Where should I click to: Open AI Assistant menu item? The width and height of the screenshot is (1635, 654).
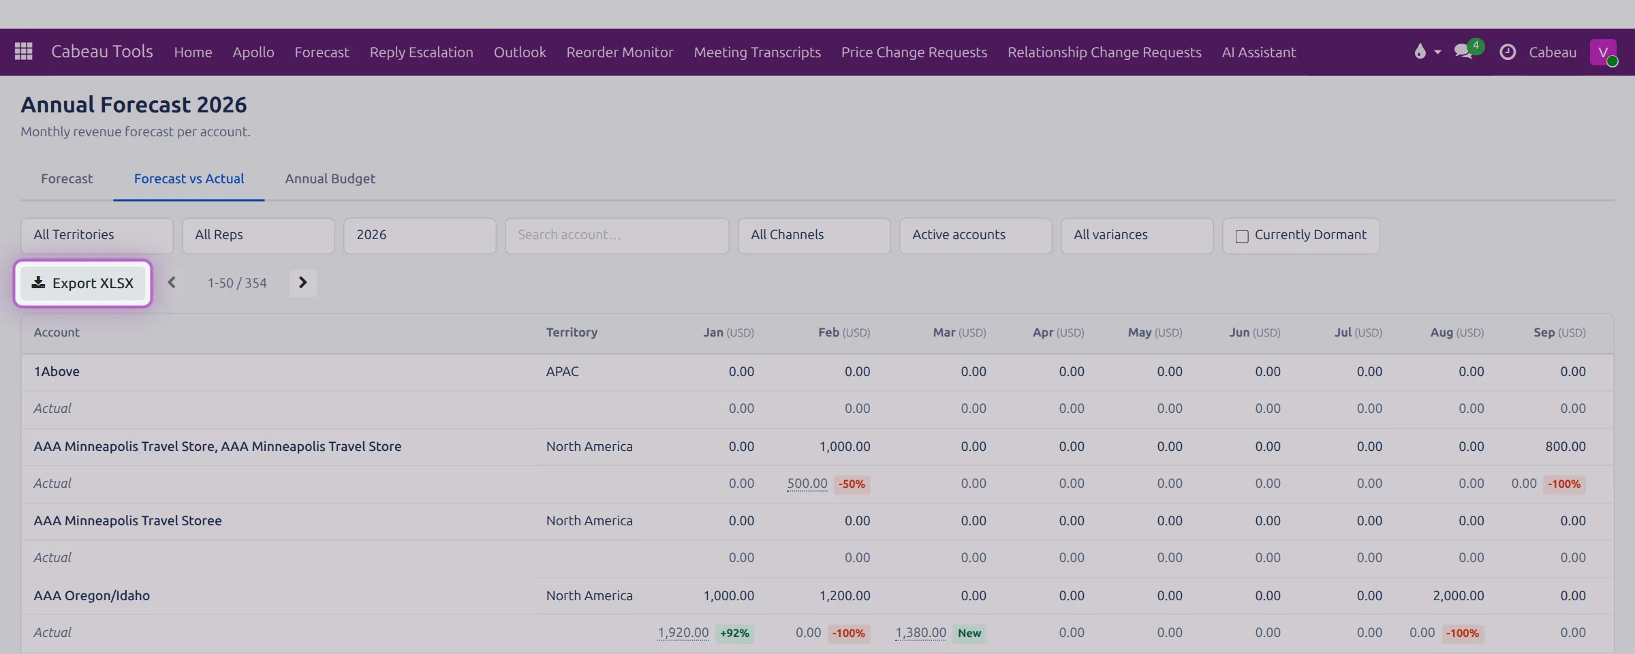[x=1259, y=52]
